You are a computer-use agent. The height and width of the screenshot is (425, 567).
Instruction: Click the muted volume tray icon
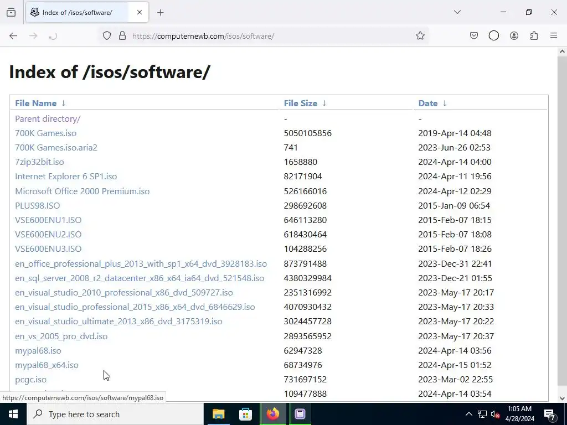point(496,414)
